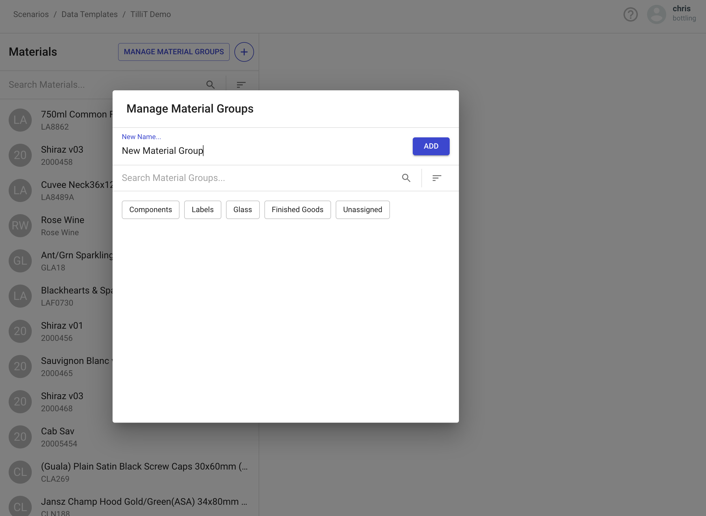Click the plus add material icon
Screen dimensions: 706x516
coord(244,52)
